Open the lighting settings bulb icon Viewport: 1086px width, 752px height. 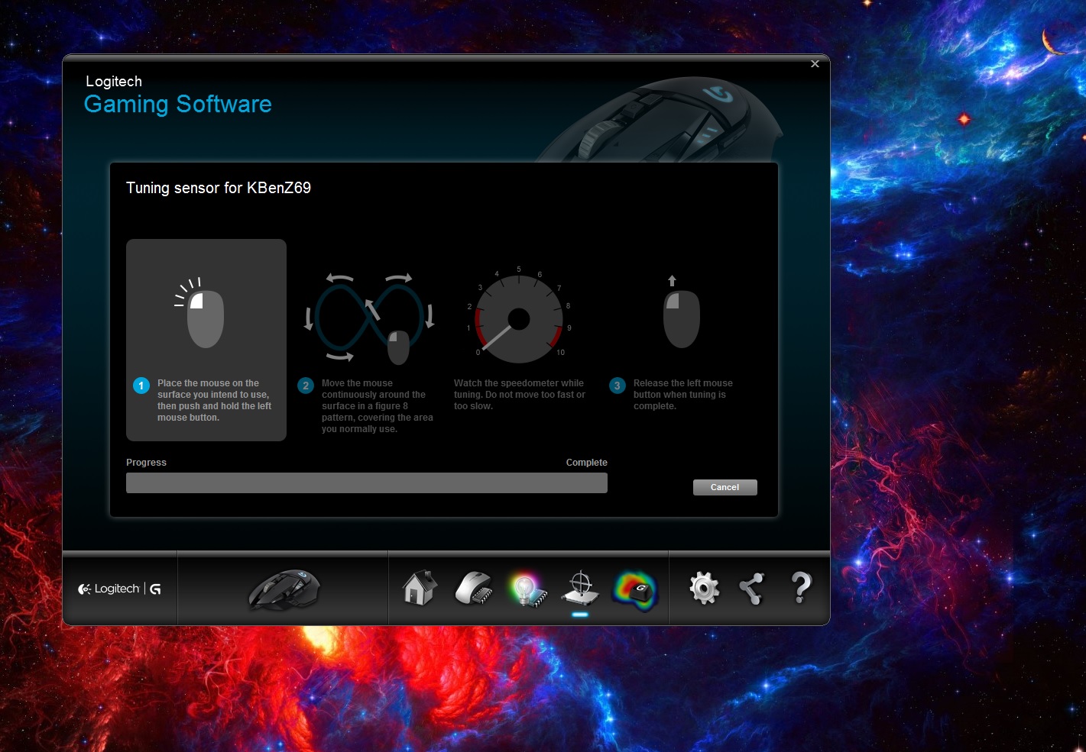pyautogui.click(x=527, y=589)
